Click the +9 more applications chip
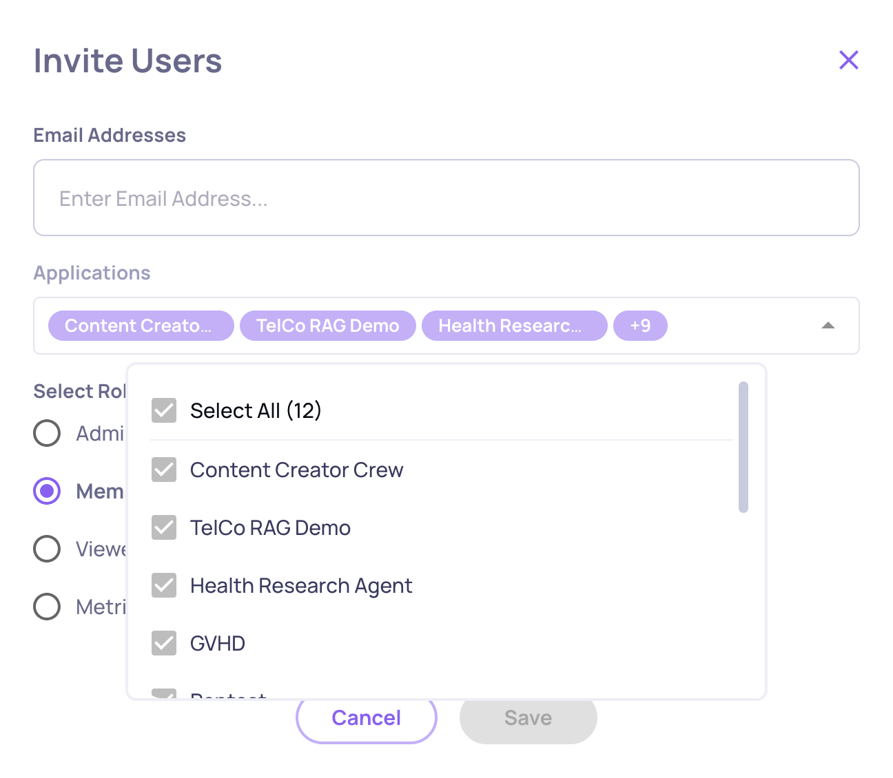893x778 pixels. (x=639, y=326)
